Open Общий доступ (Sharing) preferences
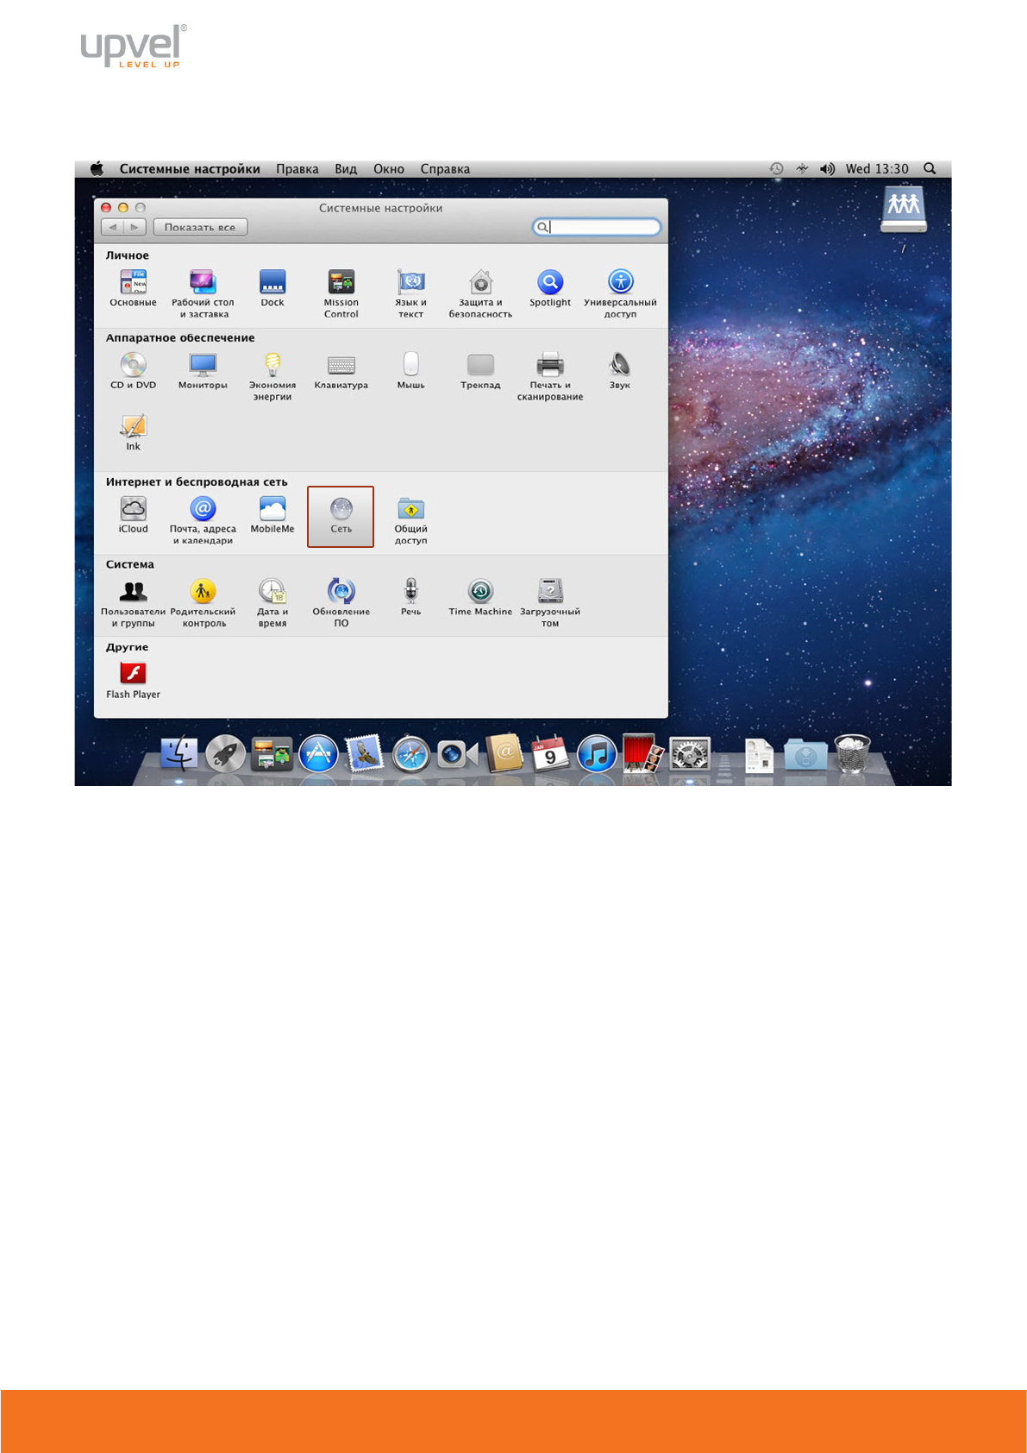Image resolution: width=1027 pixels, height=1453 pixels. (410, 509)
